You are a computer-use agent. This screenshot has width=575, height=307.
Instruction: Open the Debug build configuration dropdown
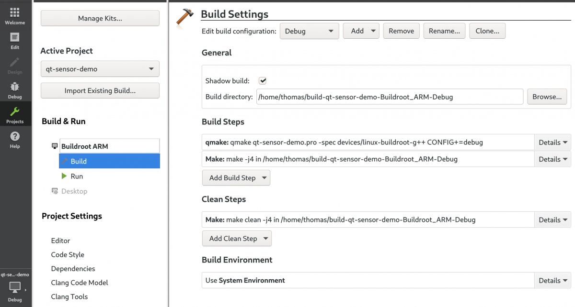click(x=309, y=31)
